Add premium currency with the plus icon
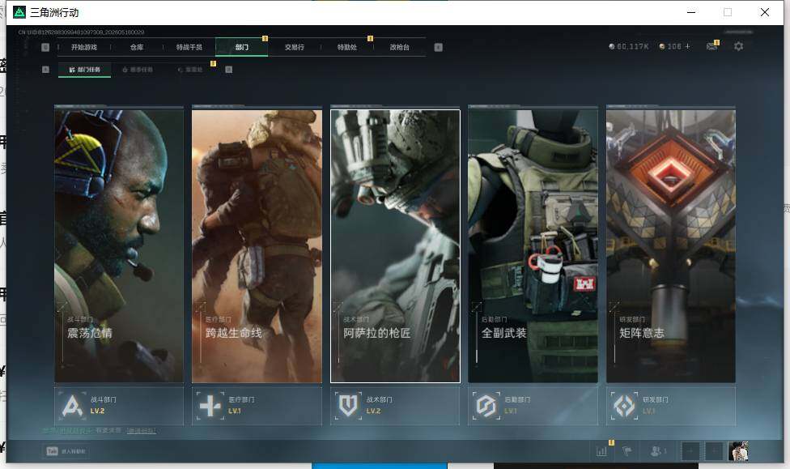 (687, 46)
